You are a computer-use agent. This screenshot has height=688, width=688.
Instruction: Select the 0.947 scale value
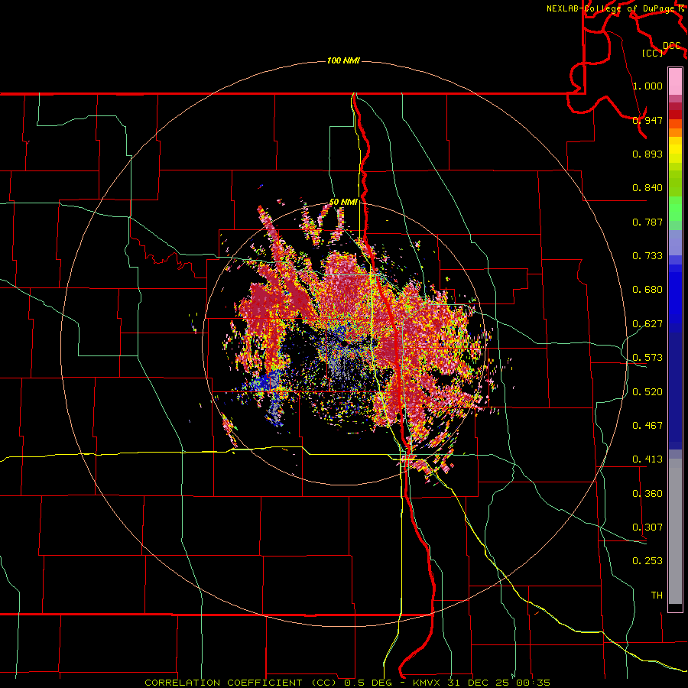647,120
